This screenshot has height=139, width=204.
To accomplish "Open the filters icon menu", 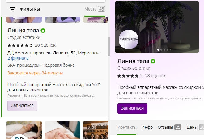I will coord(12,9).
